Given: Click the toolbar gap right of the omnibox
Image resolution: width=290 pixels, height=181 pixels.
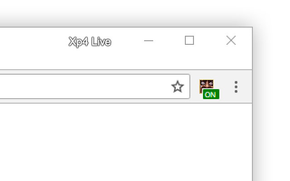Looking at the screenshot, I should click(x=194, y=87).
